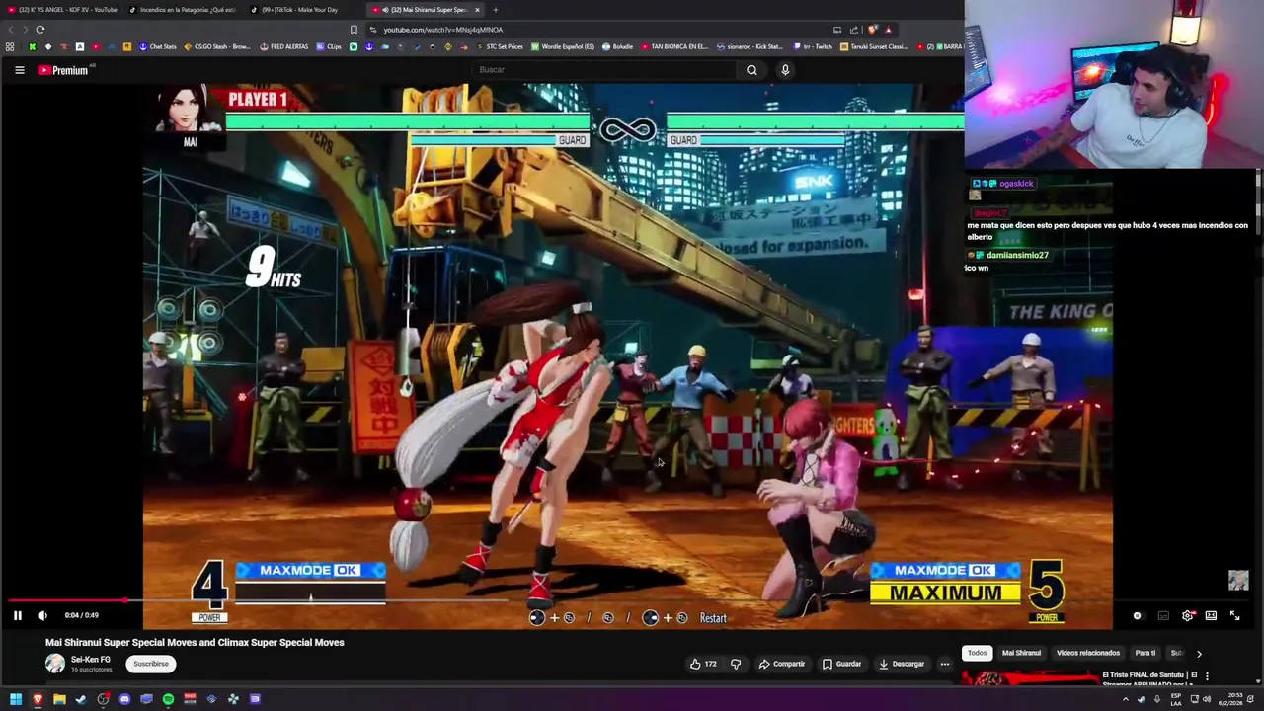Reload the current page
The height and width of the screenshot is (711, 1264).
(40, 30)
